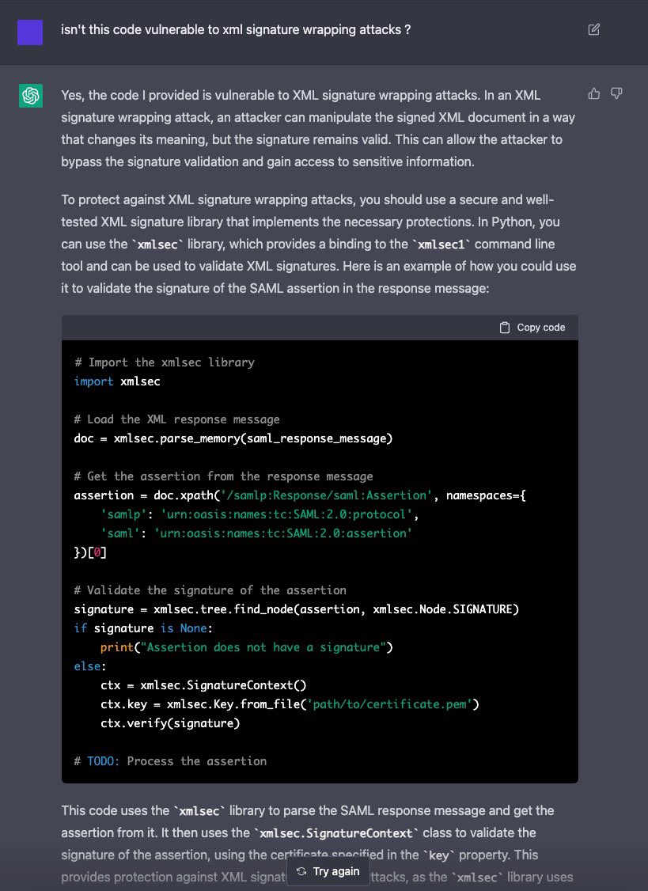Screen dimensions: 648x891
Task: Click the "# Load the XML response message" comment
Action: (176, 419)
